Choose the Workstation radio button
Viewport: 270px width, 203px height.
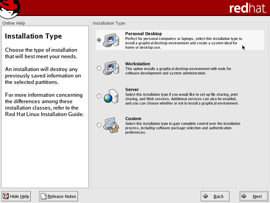[x=99, y=68]
